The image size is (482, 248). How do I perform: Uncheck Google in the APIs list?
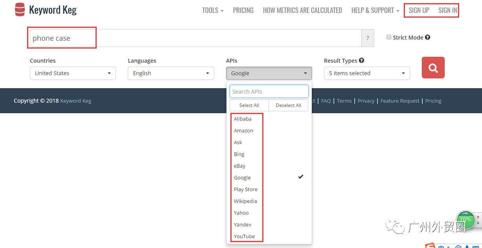coord(269,177)
